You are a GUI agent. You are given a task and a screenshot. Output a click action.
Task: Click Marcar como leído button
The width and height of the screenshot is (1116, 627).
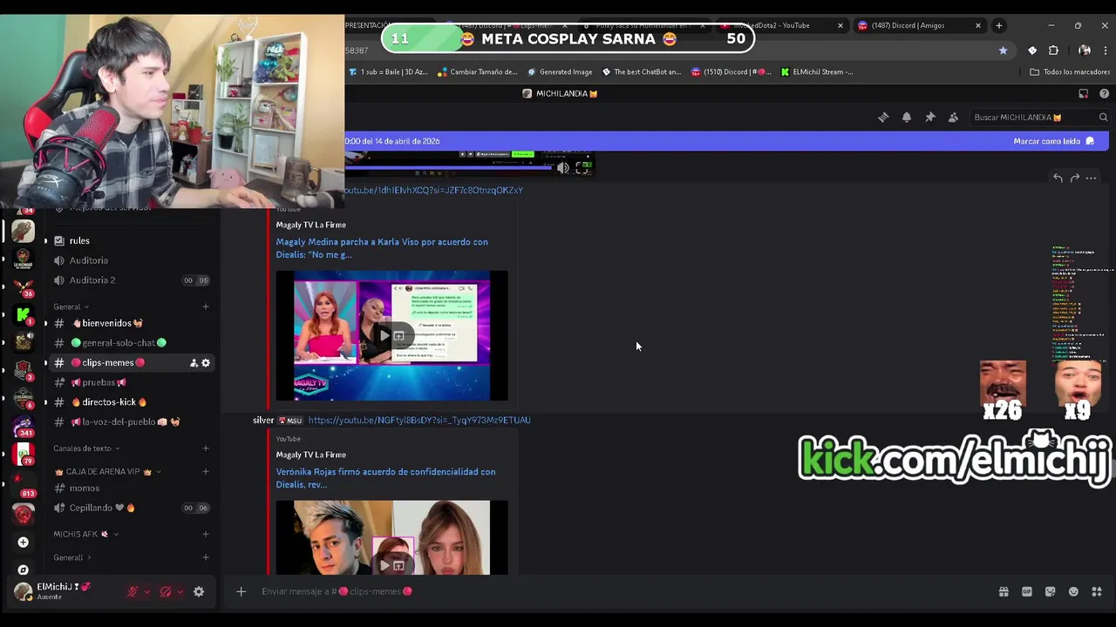(x=1053, y=141)
